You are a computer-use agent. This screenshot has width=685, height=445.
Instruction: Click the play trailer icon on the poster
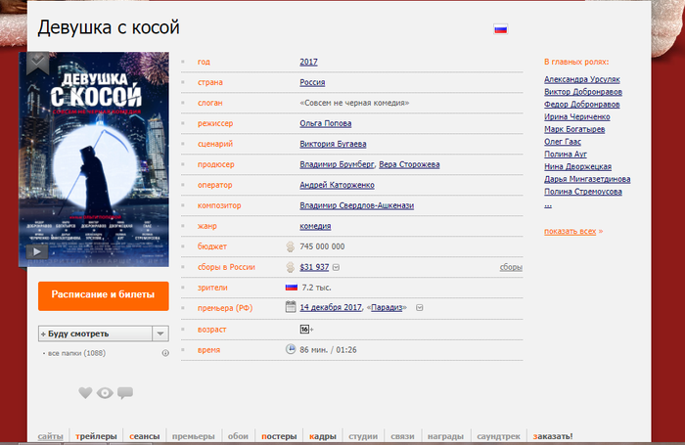[38, 251]
